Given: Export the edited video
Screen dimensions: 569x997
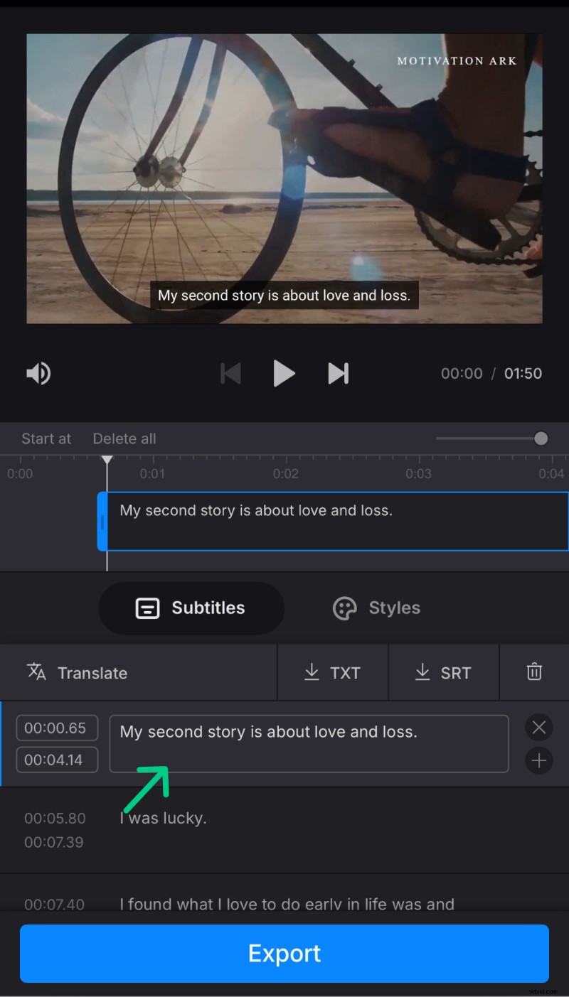Looking at the screenshot, I should (284, 953).
